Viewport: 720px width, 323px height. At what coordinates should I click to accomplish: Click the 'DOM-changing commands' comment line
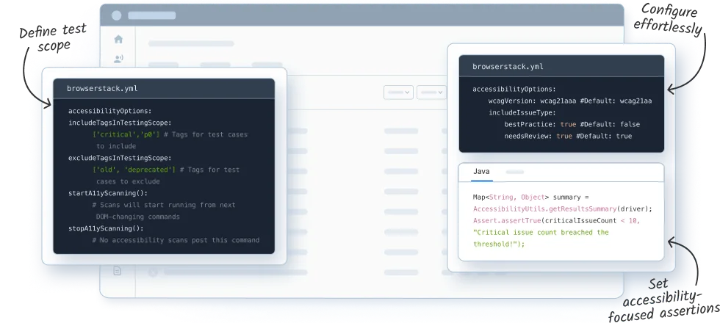138,217
